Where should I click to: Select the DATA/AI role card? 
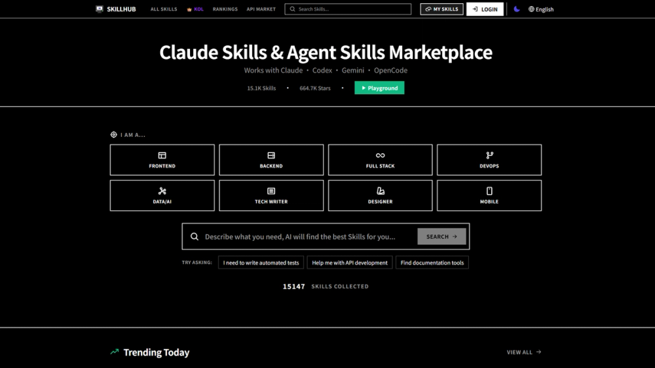pyautogui.click(x=162, y=196)
